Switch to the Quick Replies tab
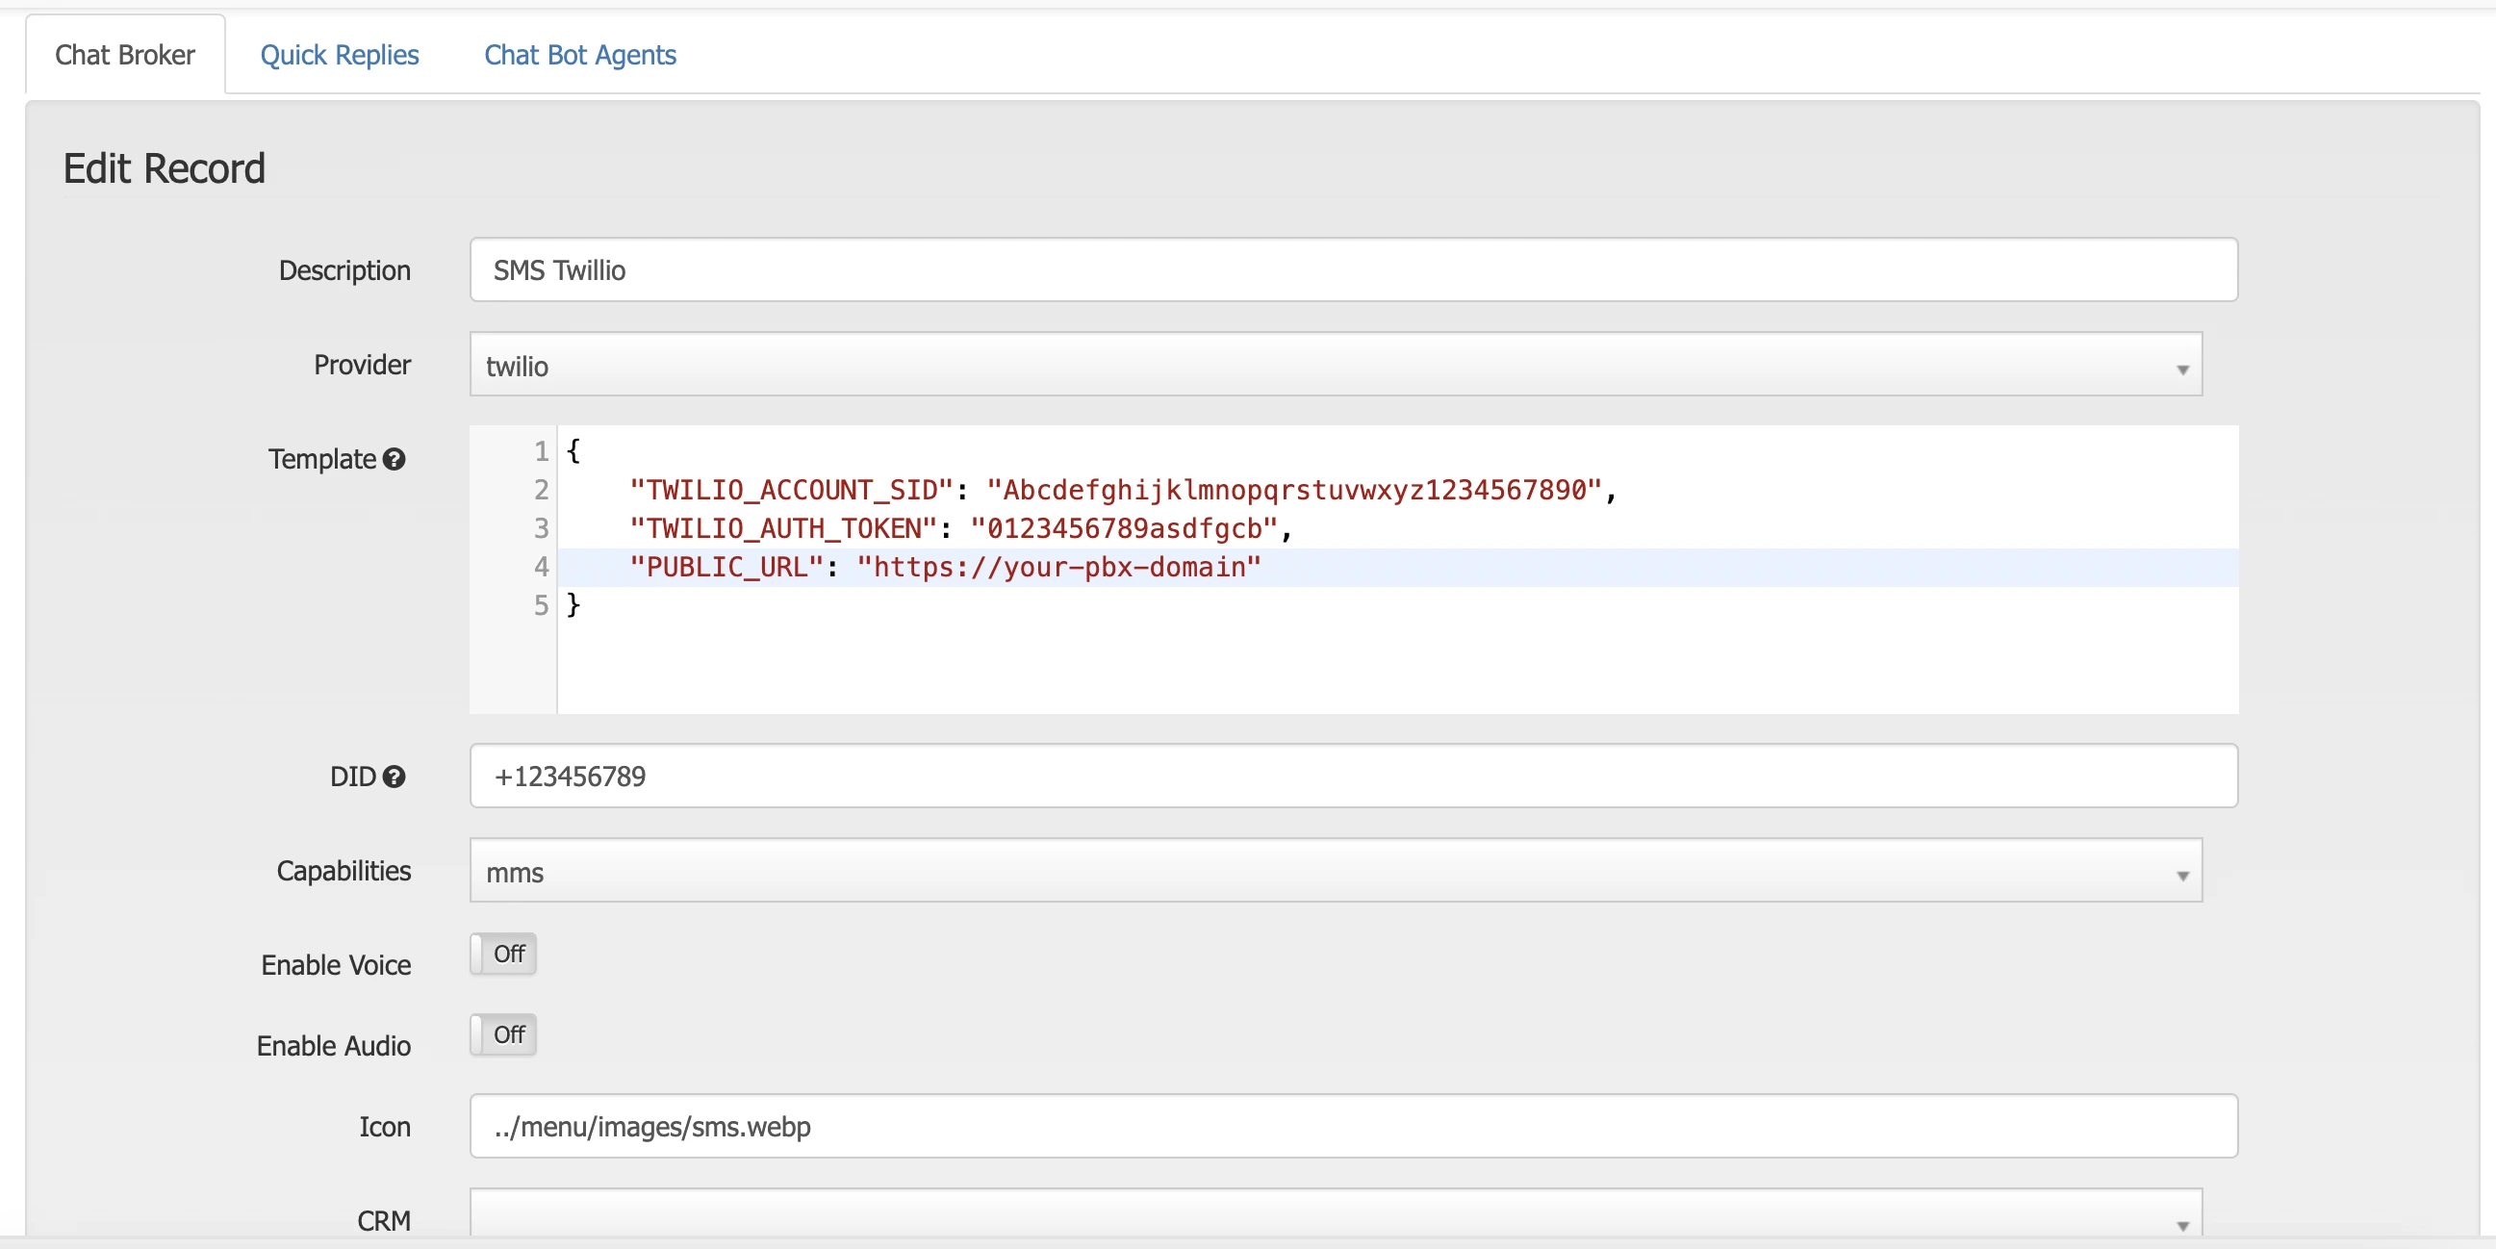Image resolution: width=2496 pixels, height=1249 pixels. tap(339, 55)
